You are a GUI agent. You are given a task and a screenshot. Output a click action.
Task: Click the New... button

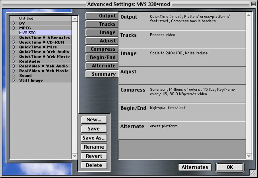tap(94, 120)
